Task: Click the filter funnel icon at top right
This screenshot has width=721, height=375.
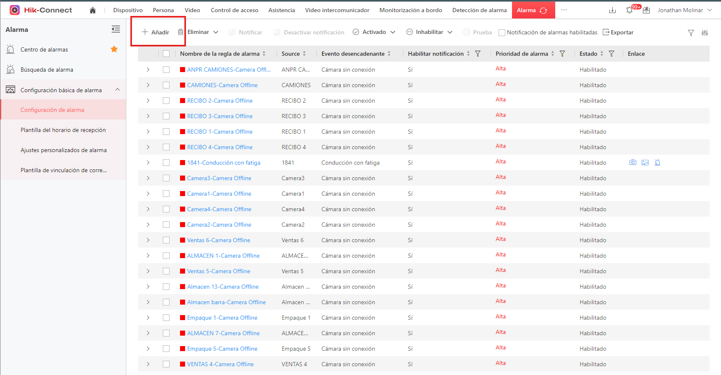Action: tap(691, 33)
